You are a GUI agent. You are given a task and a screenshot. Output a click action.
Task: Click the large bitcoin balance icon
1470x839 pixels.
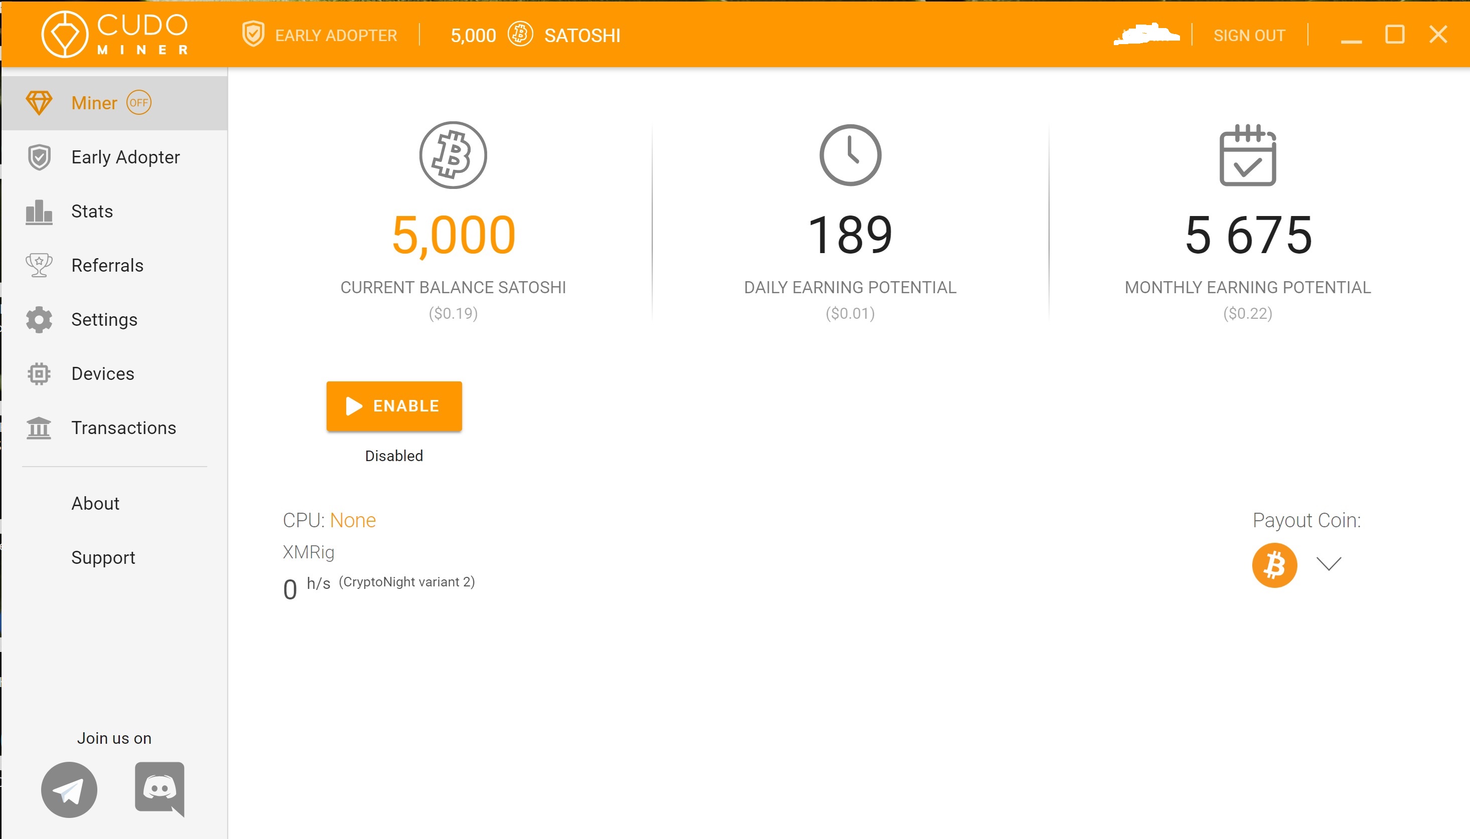453,155
